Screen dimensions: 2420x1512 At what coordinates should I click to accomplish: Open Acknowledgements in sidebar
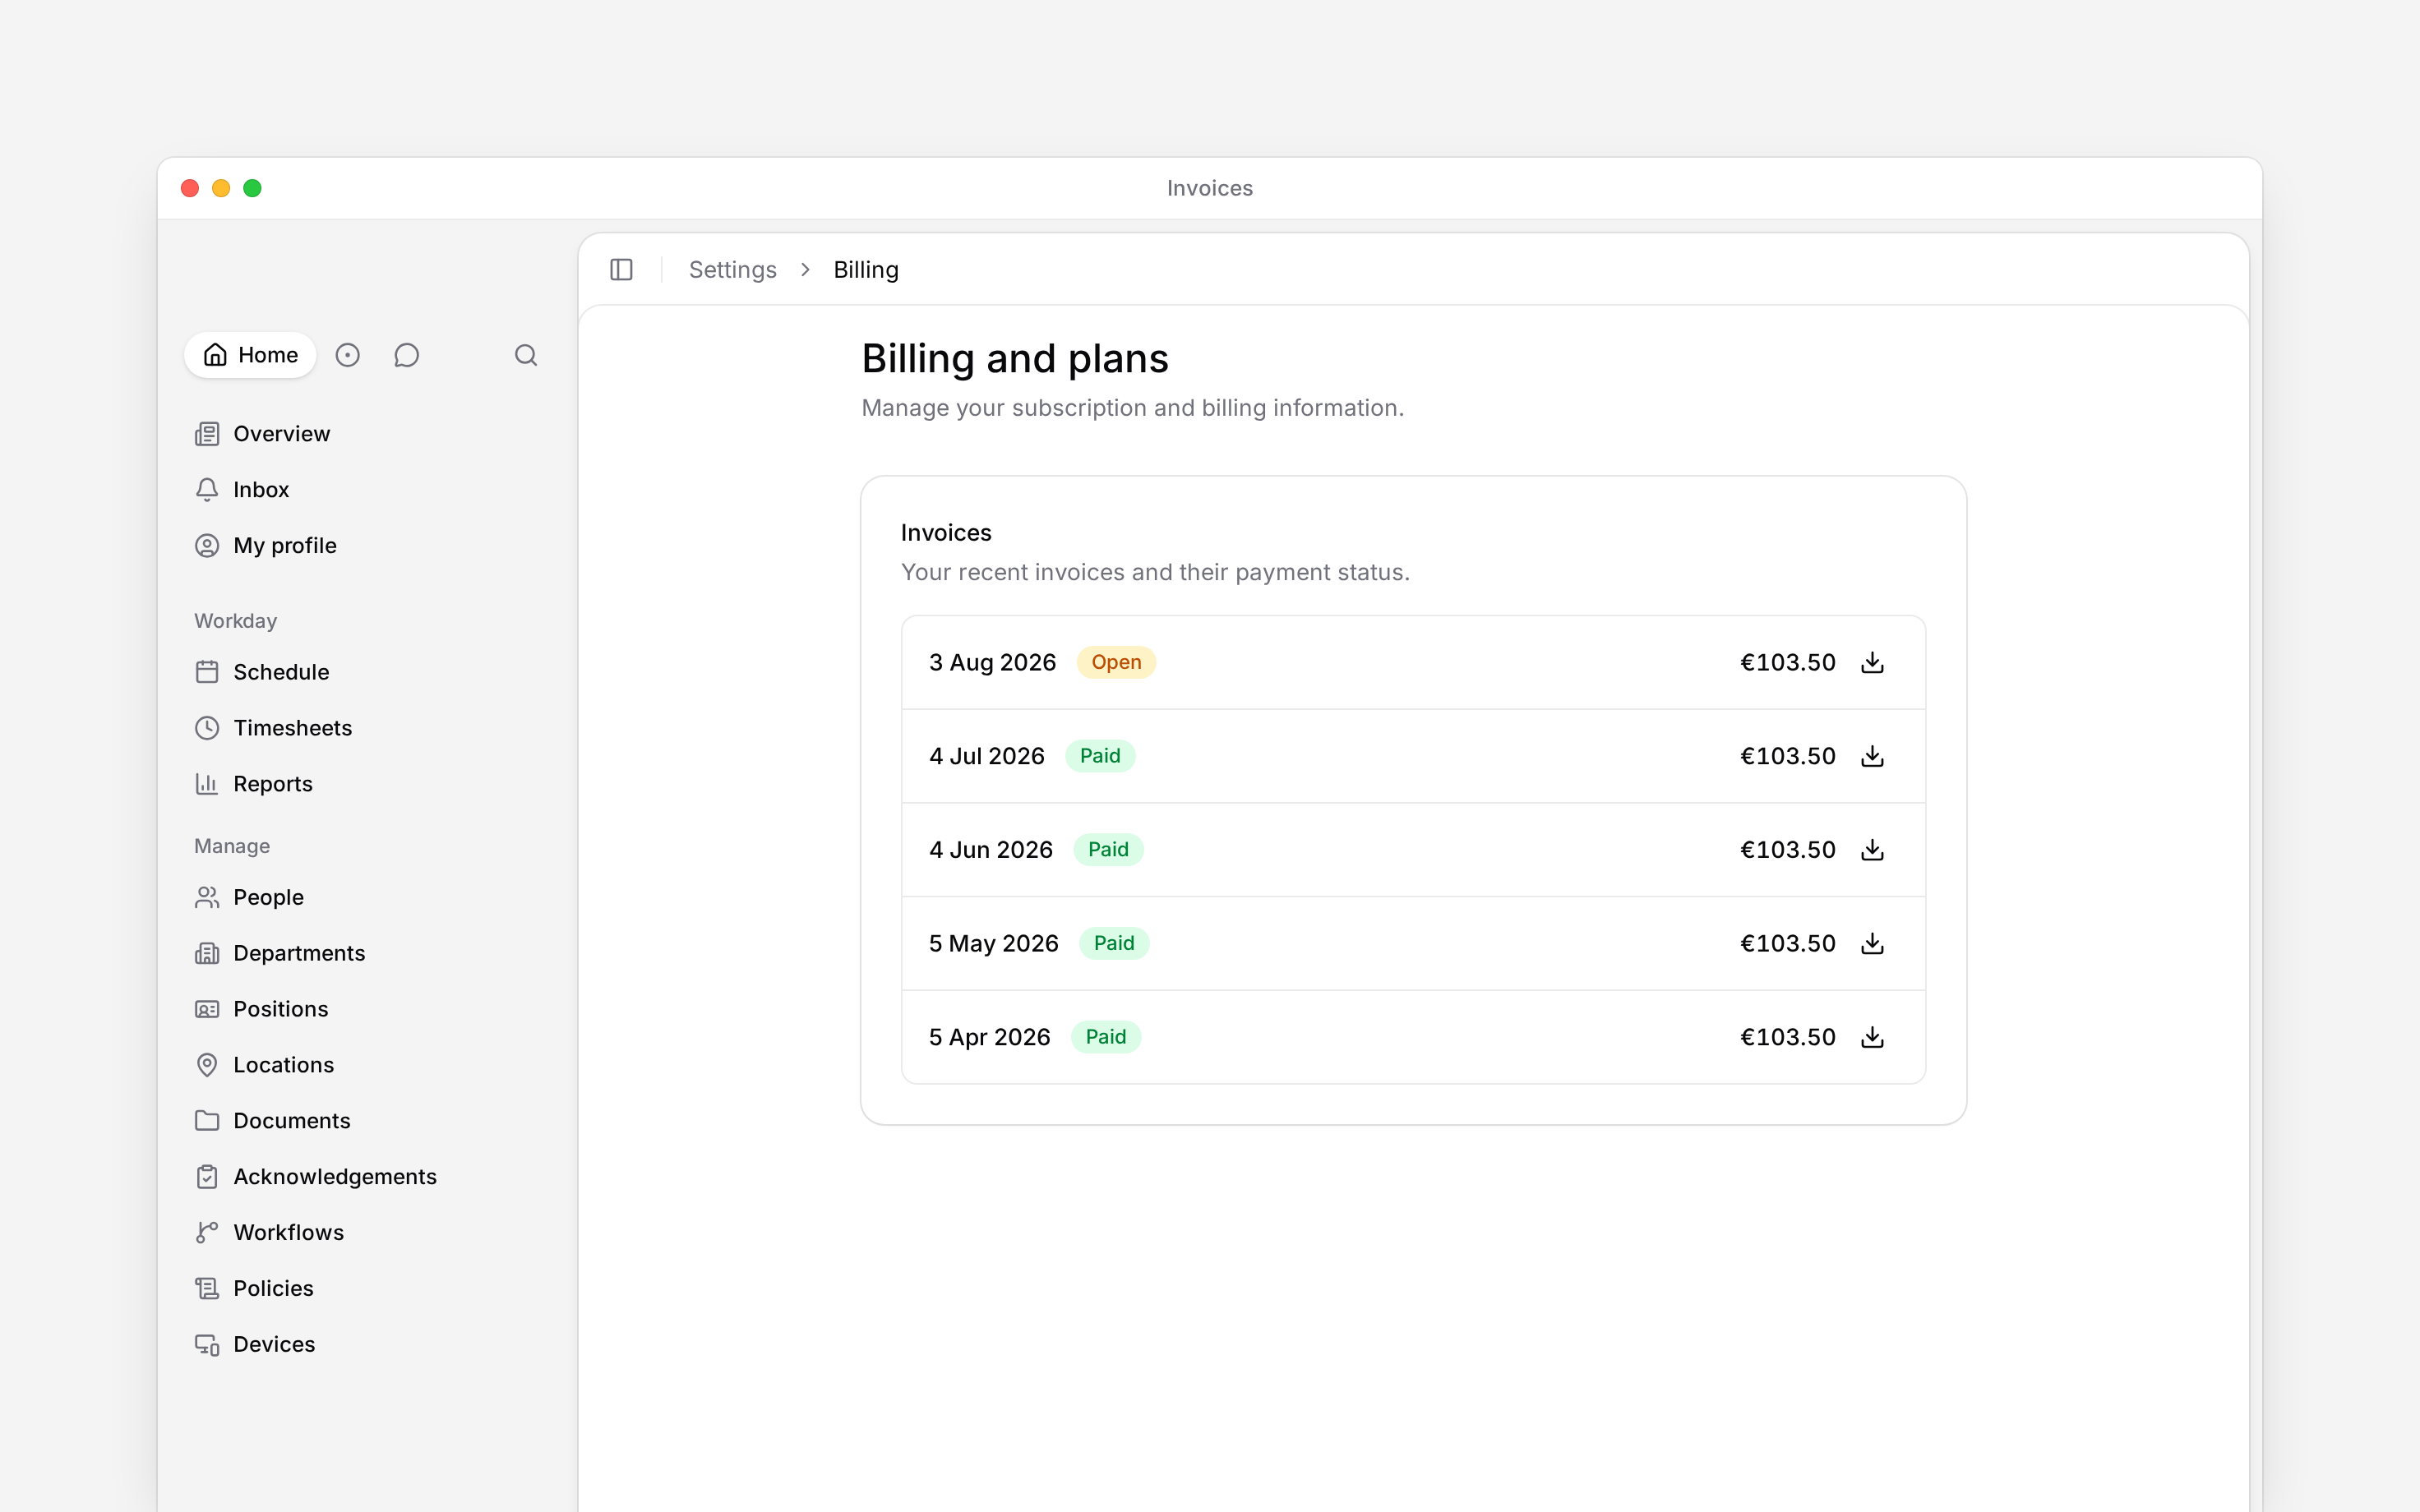click(368, 1177)
